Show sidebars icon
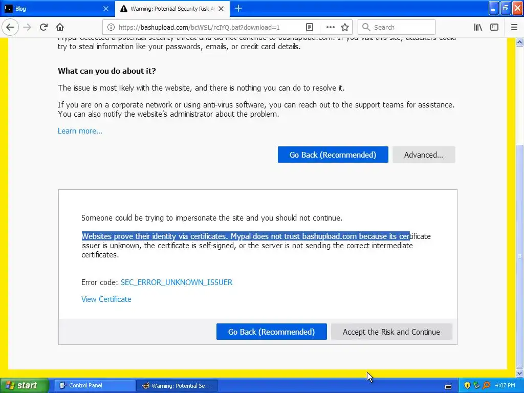This screenshot has width=524, height=393. tap(494, 28)
